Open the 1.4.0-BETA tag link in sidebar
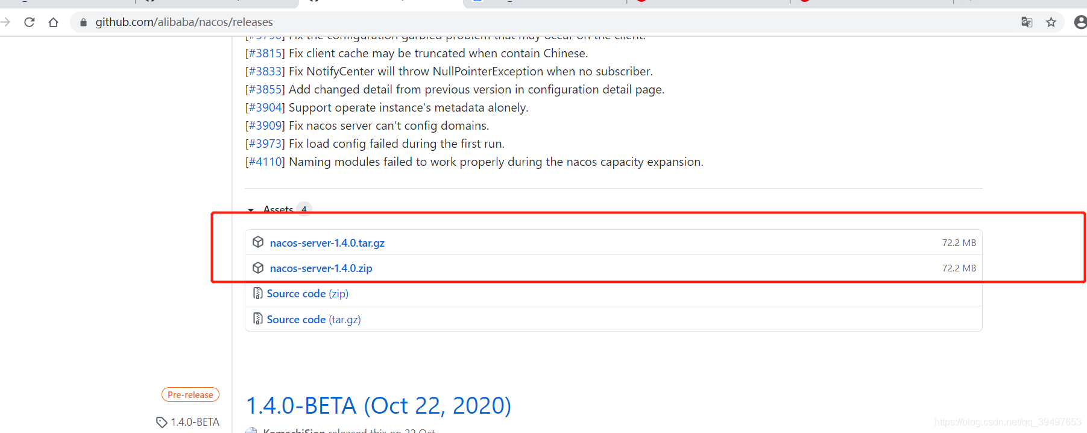Viewport: 1087px width, 433px height. pyautogui.click(x=195, y=422)
